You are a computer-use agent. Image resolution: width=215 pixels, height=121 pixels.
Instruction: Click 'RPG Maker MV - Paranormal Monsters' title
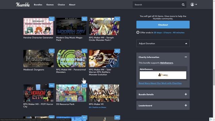coord(71,71)
